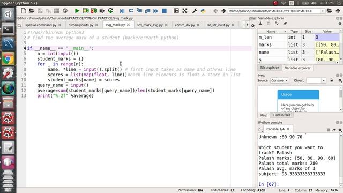Switch to special command.py tab
This screenshot has width=343, height=193.
[x=41, y=25]
